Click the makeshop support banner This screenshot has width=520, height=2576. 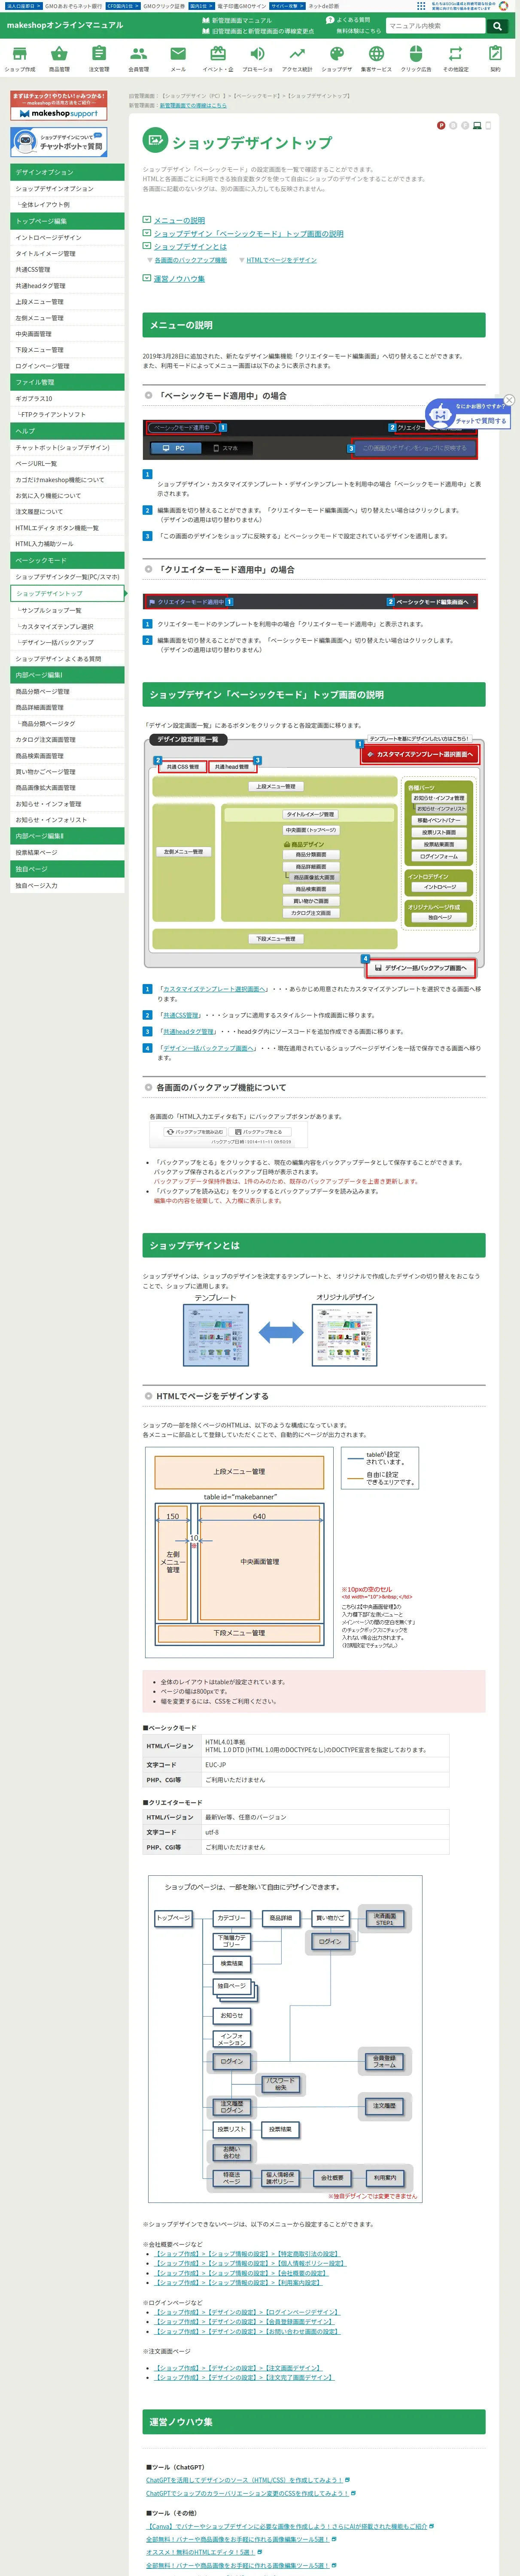tap(59, 106)
